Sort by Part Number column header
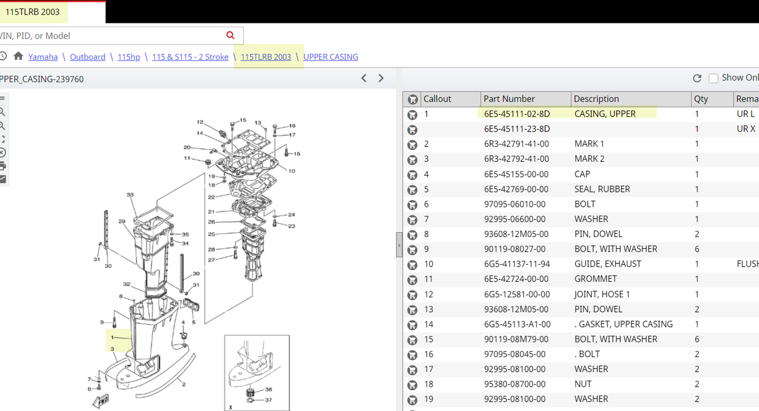This screenshot has height=411, width=759. tap(525, 99)
